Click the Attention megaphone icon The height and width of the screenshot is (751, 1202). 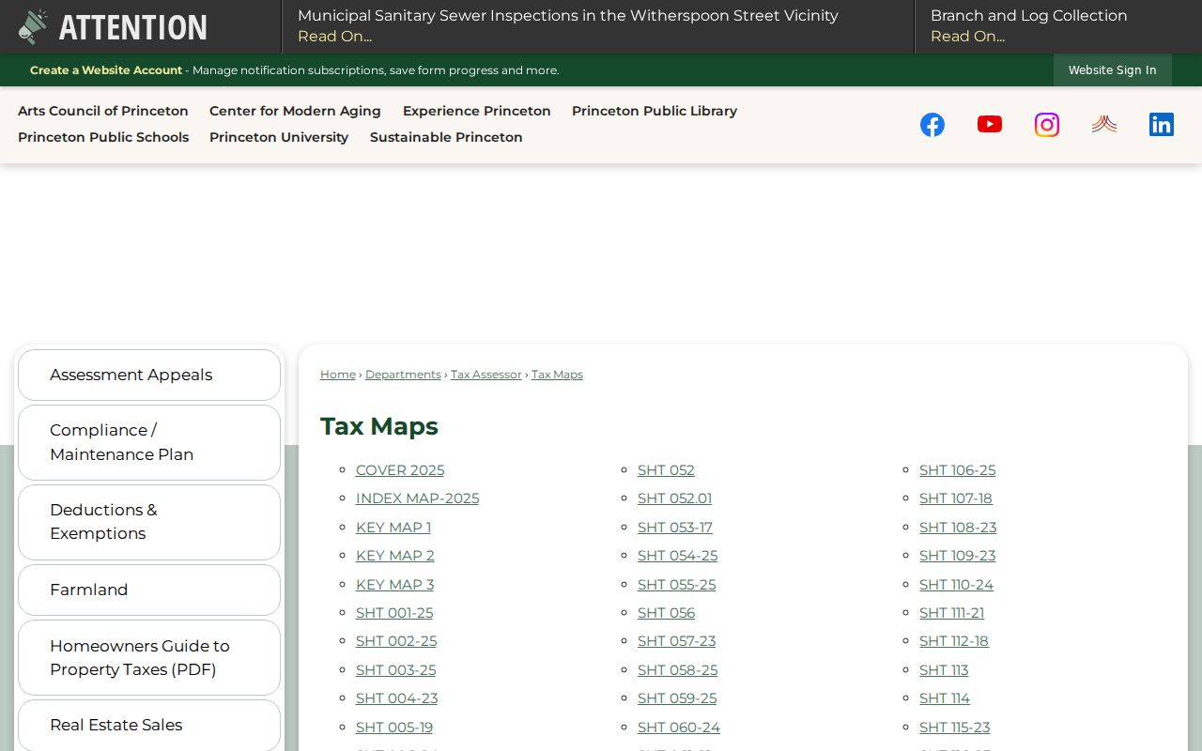[32, 27]
